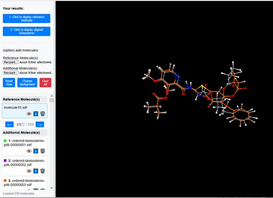The image size is (273, 198).
Task: Click green color swatch of bioisostere 1
Action: (x=5, y=141)
